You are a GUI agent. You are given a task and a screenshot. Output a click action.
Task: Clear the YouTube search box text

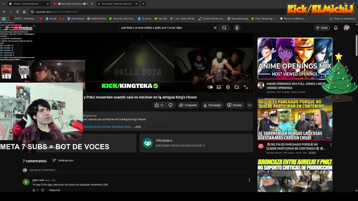pos(215,28)
